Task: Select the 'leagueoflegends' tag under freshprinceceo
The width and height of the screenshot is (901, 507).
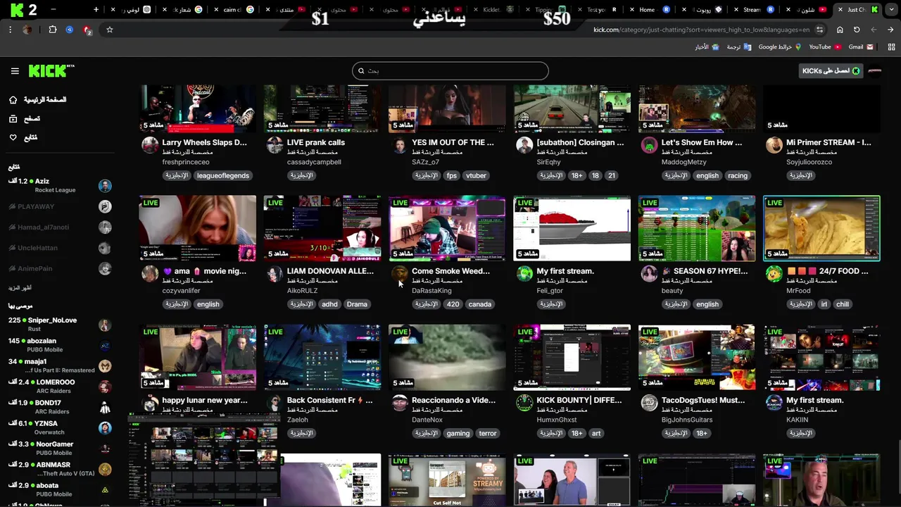Action: (x=223, y=175)
